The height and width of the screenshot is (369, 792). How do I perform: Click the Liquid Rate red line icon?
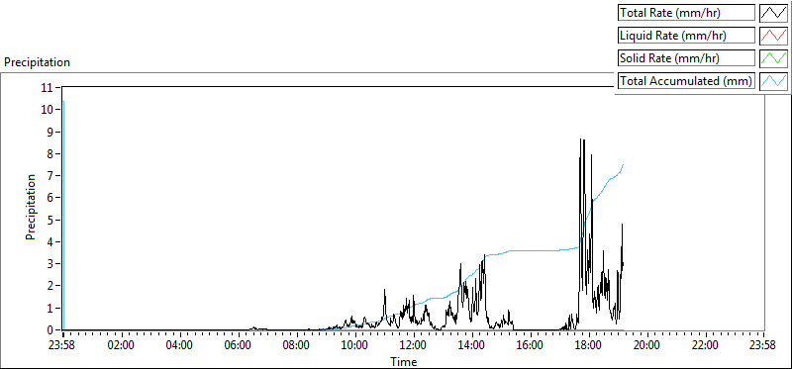(x=773, y=36)
